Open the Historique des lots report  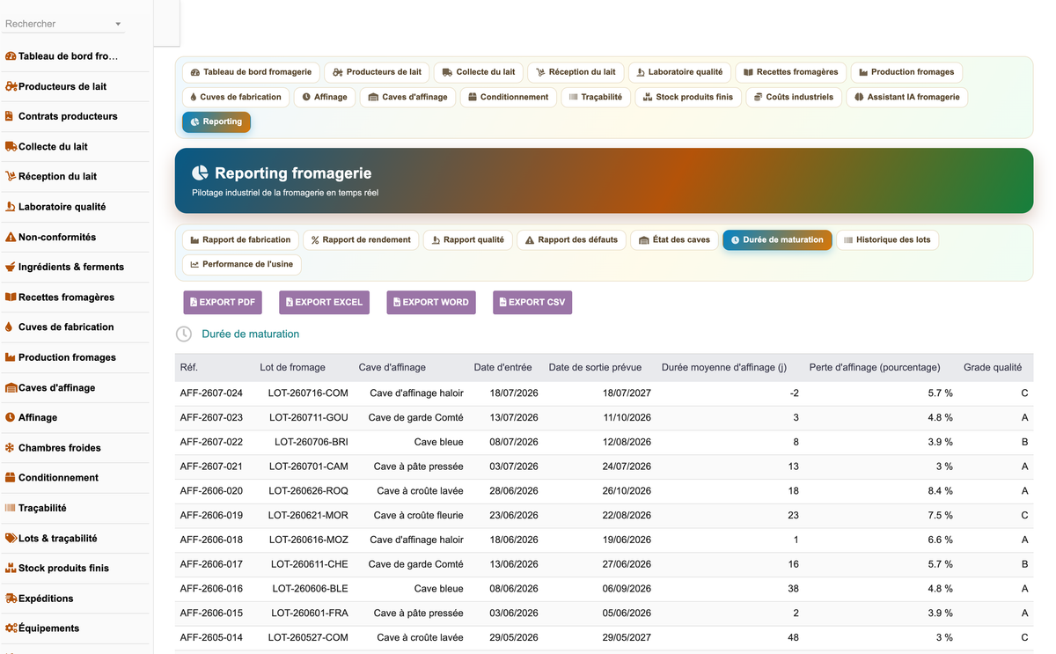tap(887, 239)
